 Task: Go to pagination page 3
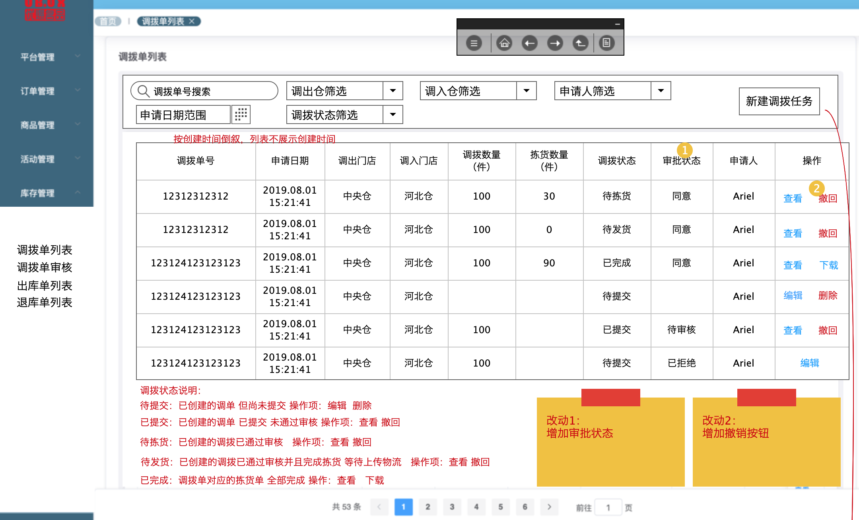click(x=452, y=507)
